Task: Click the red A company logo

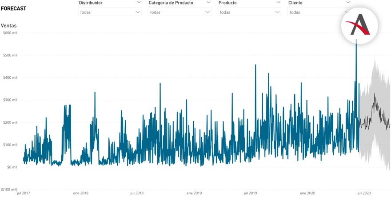Action: pos(359,25)
